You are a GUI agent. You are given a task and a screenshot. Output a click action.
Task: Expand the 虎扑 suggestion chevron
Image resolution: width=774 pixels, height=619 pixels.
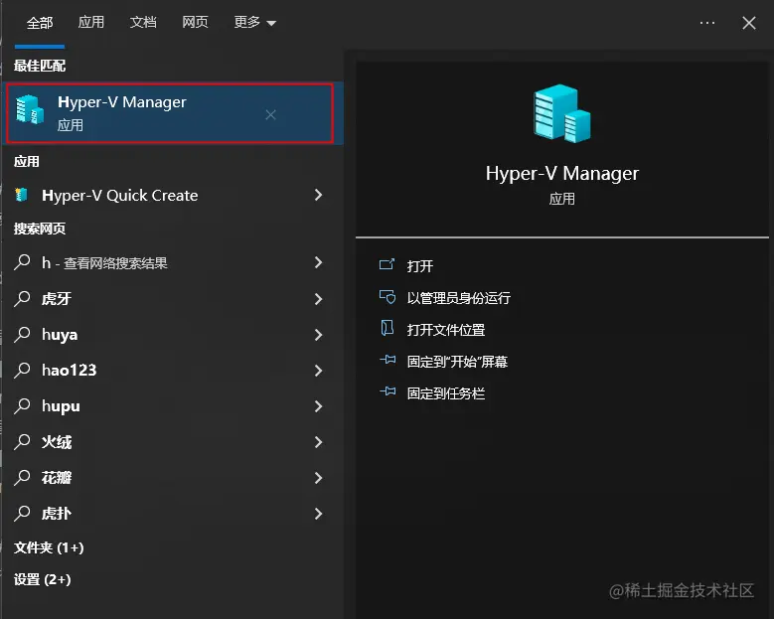coord(318,514)
